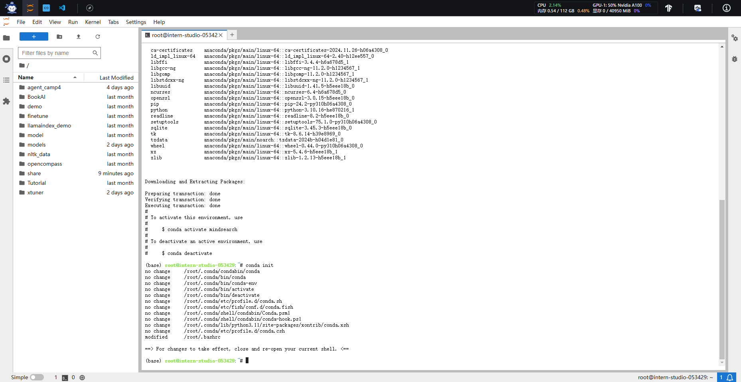Image resolution: width=741 pixels, height=382 pixels.
Task: Click status bar text root@intern-studio-053429
Action: [x=675, y=377]
